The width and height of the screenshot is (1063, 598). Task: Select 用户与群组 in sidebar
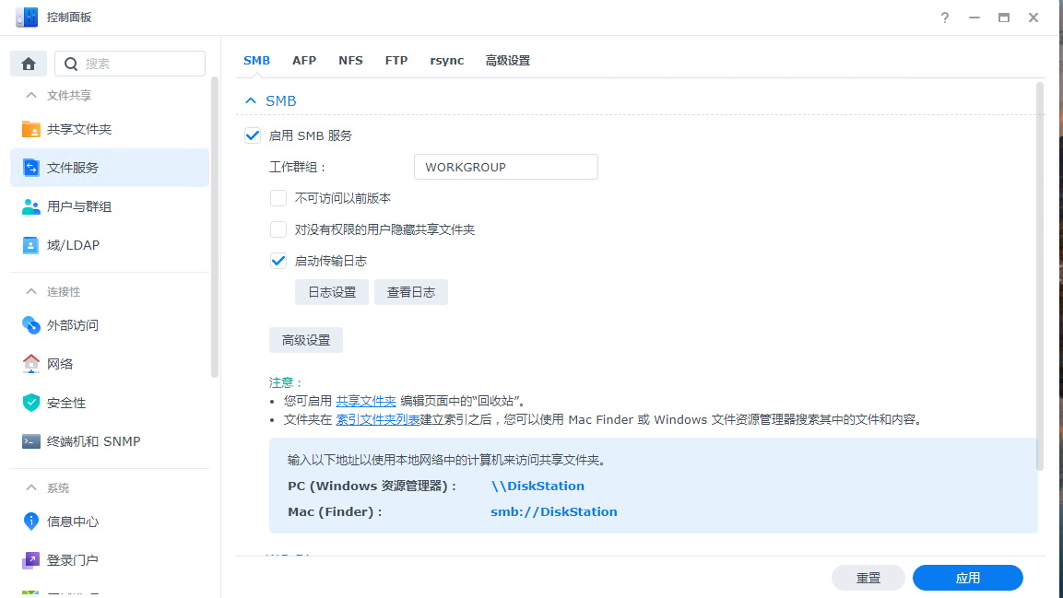coord(110,206)
